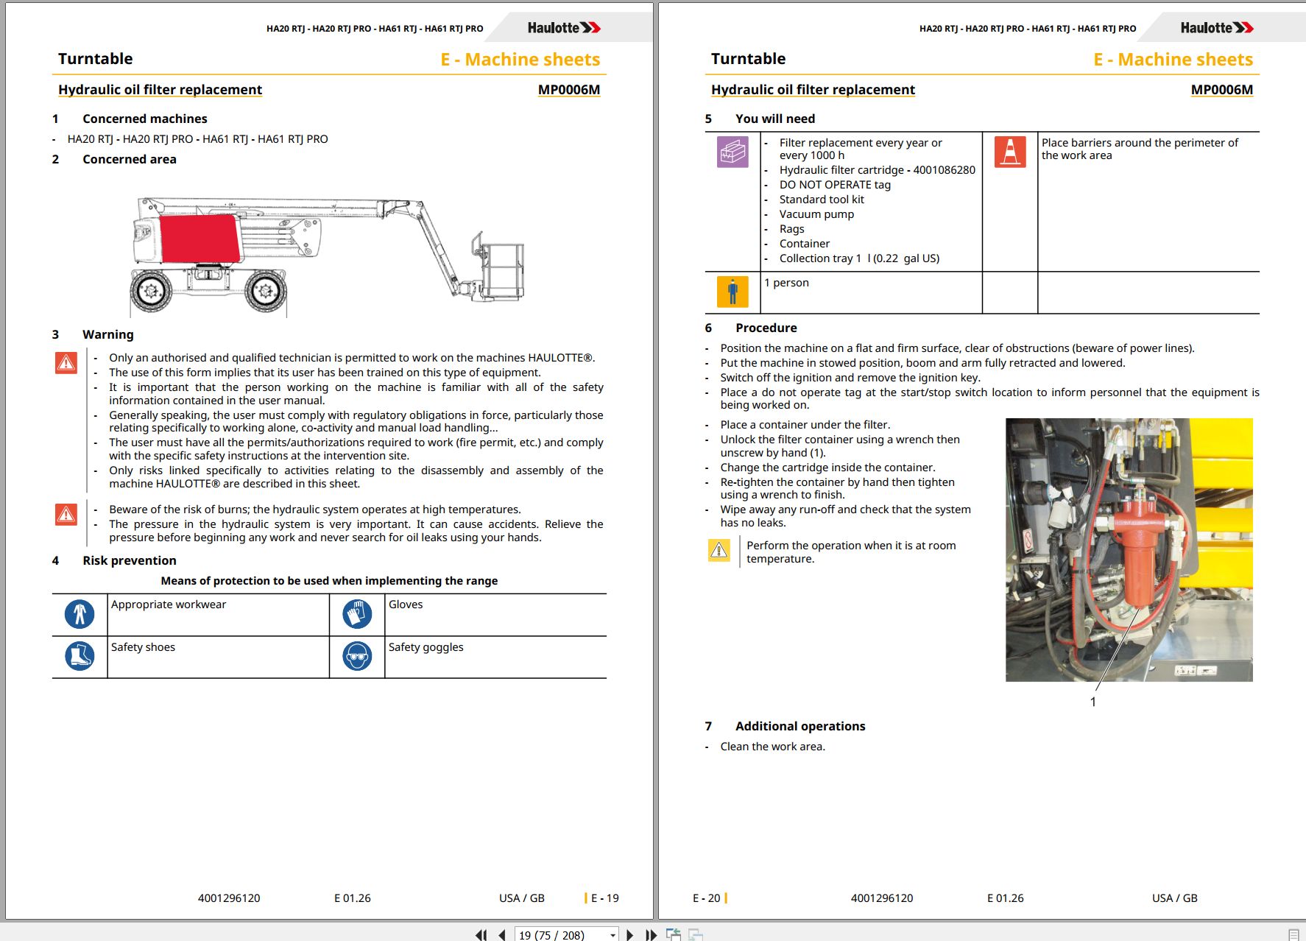Click the 'Warning' section heading
Viewport: 1306px width, 941px height.
point(108,334)
